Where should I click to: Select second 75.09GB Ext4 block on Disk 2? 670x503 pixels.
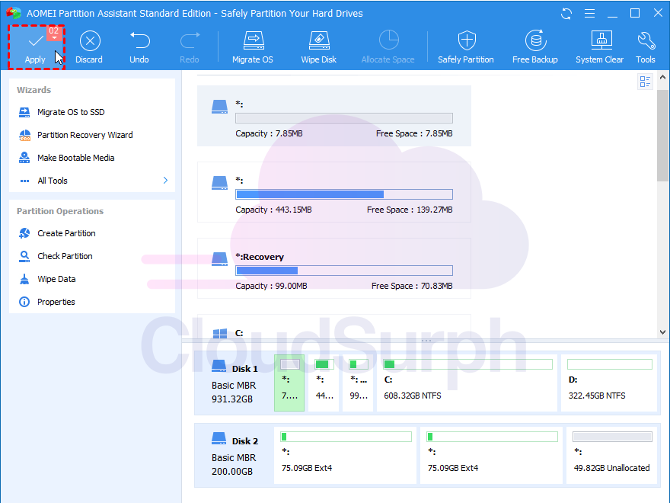coord(491,455)
